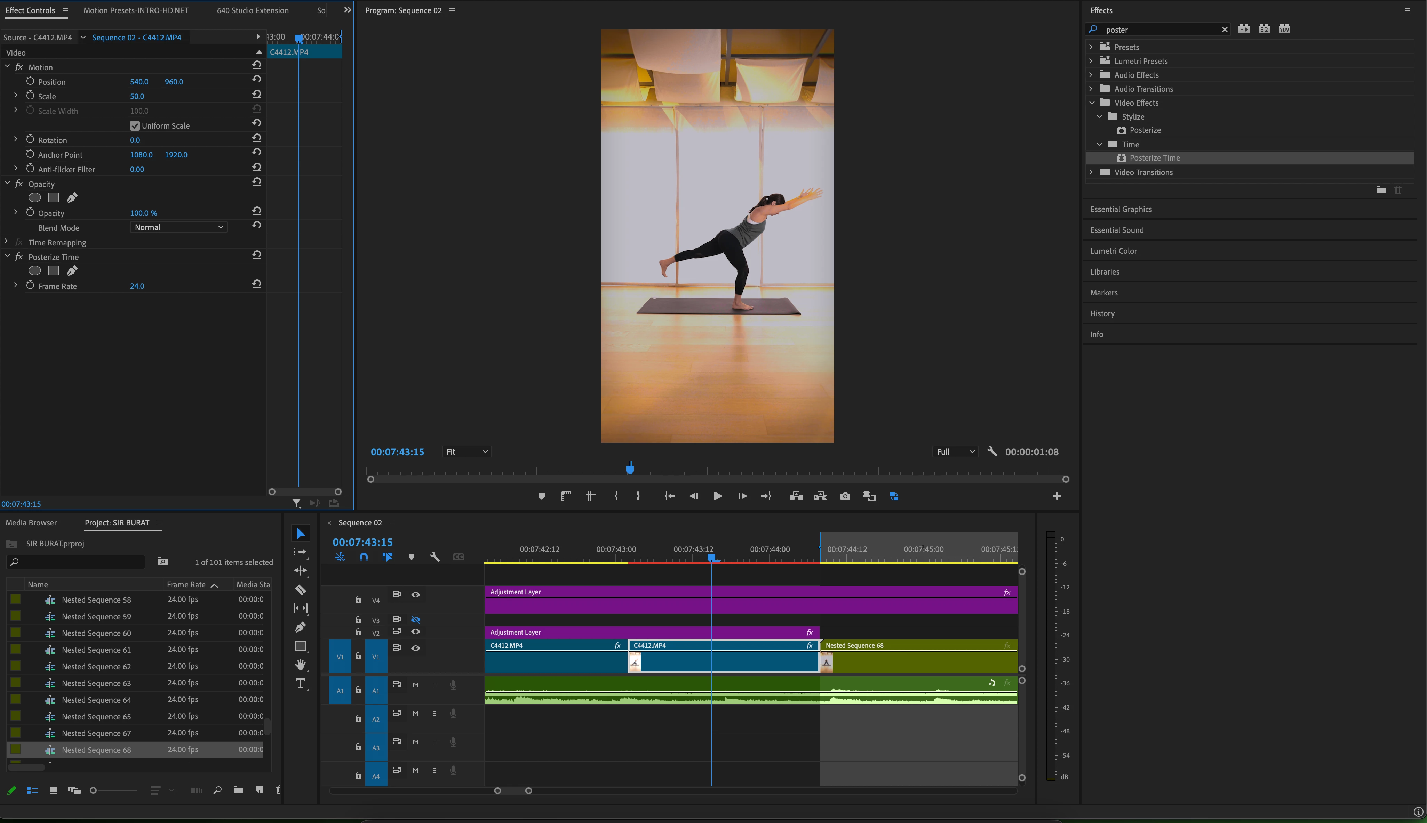Open the Fit zoom level dropdown

(467, 451)
